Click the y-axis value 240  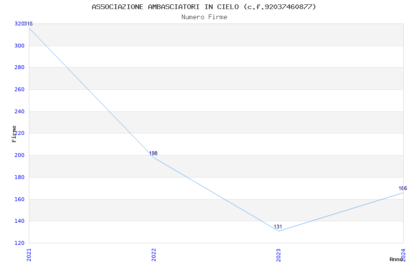coord(20,111)
